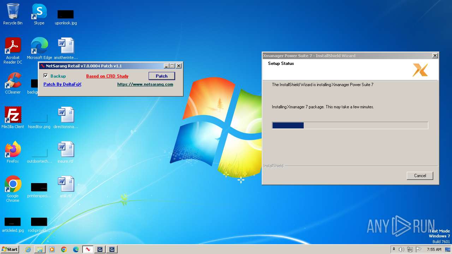Close the InstallShield Wizard window
Screen dimensions: 452x254
click(435, 56)
